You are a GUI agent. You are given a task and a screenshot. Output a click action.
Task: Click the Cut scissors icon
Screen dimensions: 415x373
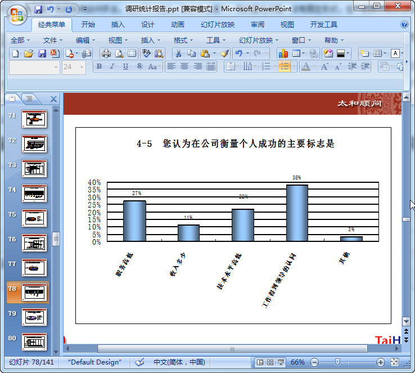click(x=179, y=53)
